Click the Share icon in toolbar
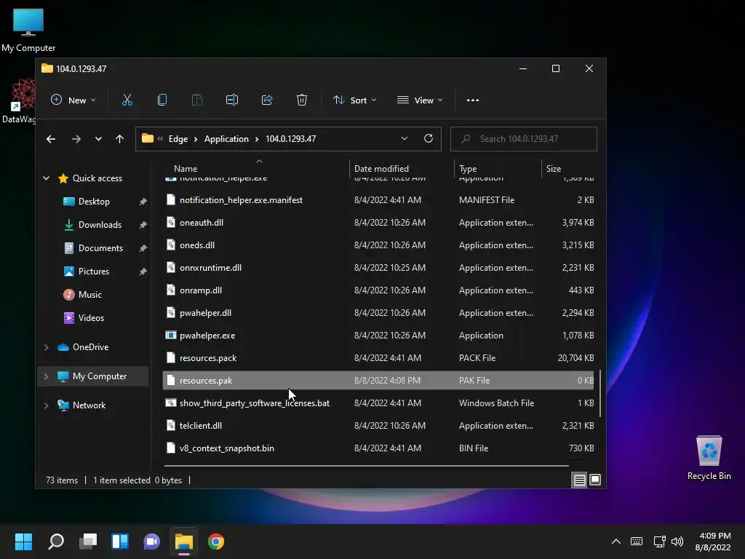 267,100
